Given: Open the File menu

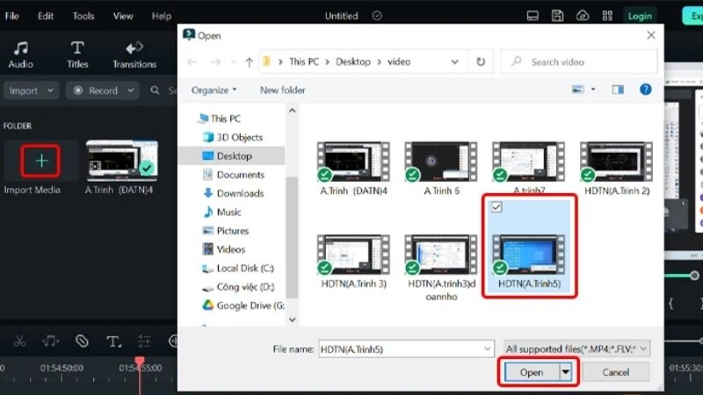Looking at the screenshot, I should (12, 16).
